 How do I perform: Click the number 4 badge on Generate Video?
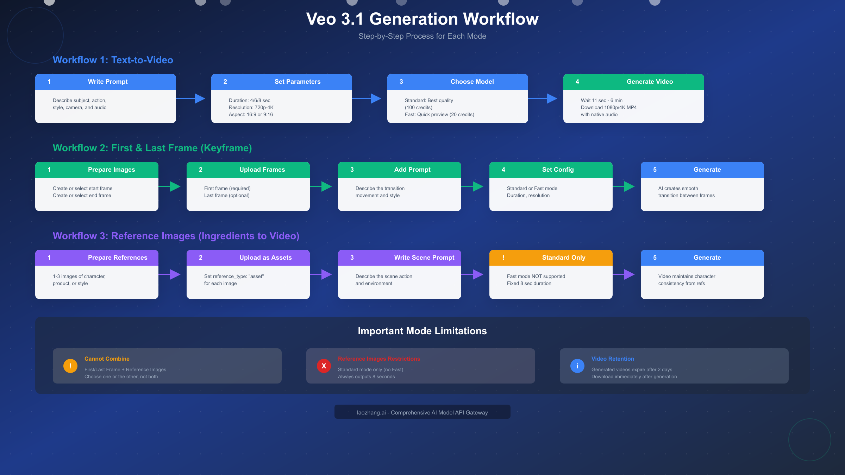(x=577, y=81)
